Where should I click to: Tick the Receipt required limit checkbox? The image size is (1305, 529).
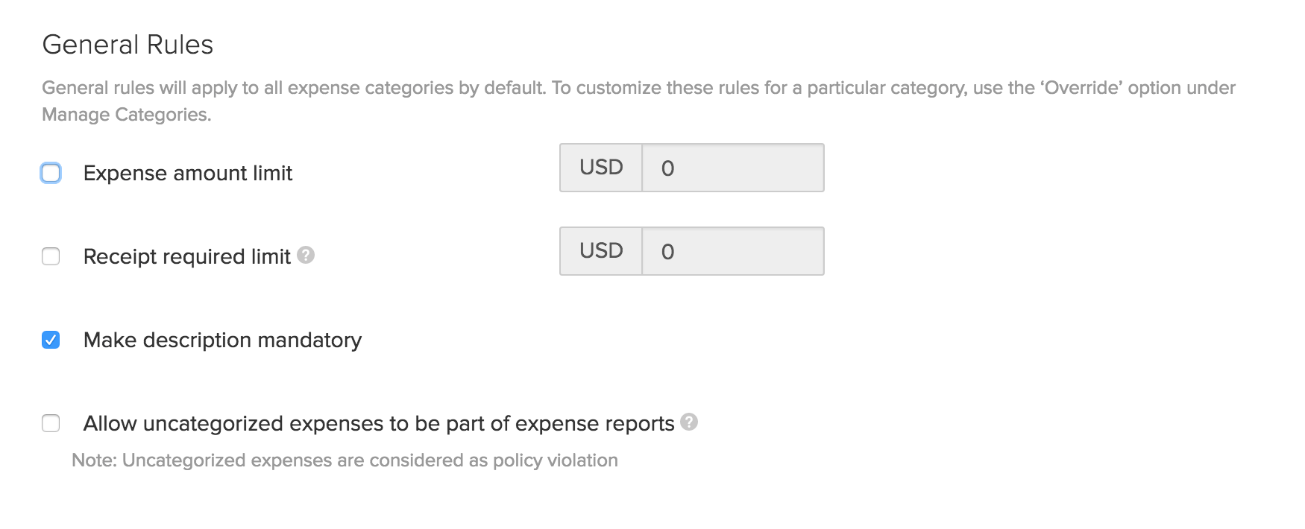(51, 256)
